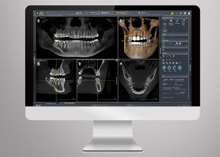Select the triangle angle measurement tool

(x=163, y=60)
